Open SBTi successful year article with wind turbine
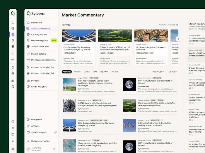 90,85
